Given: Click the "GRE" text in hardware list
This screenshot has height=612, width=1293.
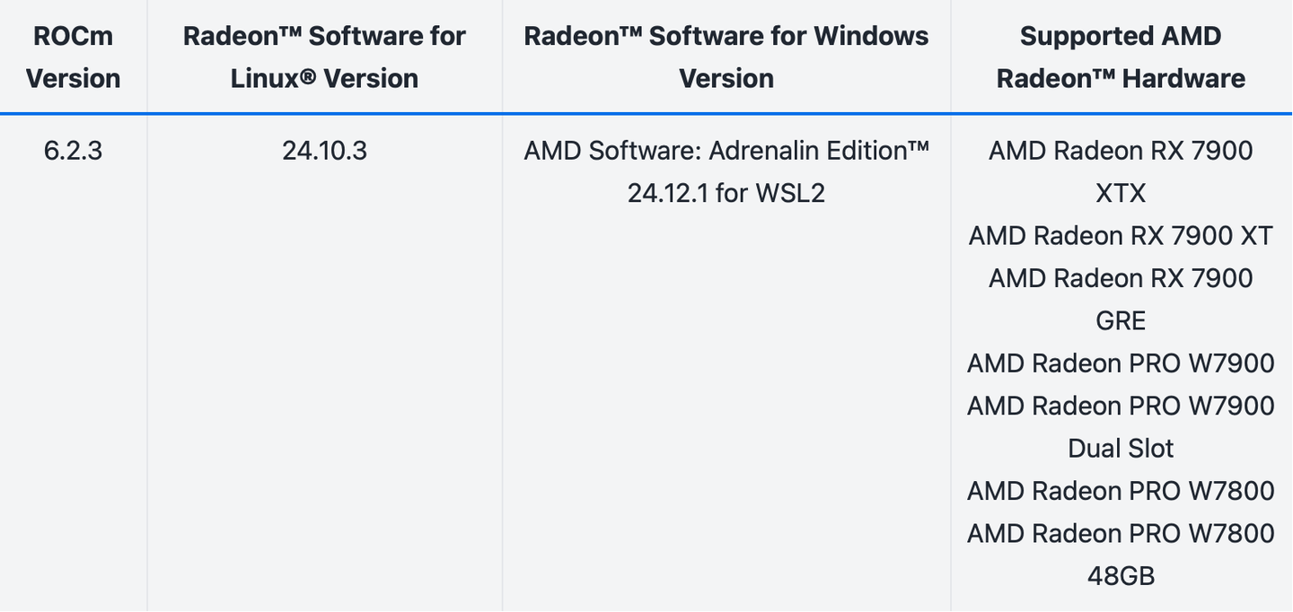Looking at the screenshot, I should [1121, 320].
